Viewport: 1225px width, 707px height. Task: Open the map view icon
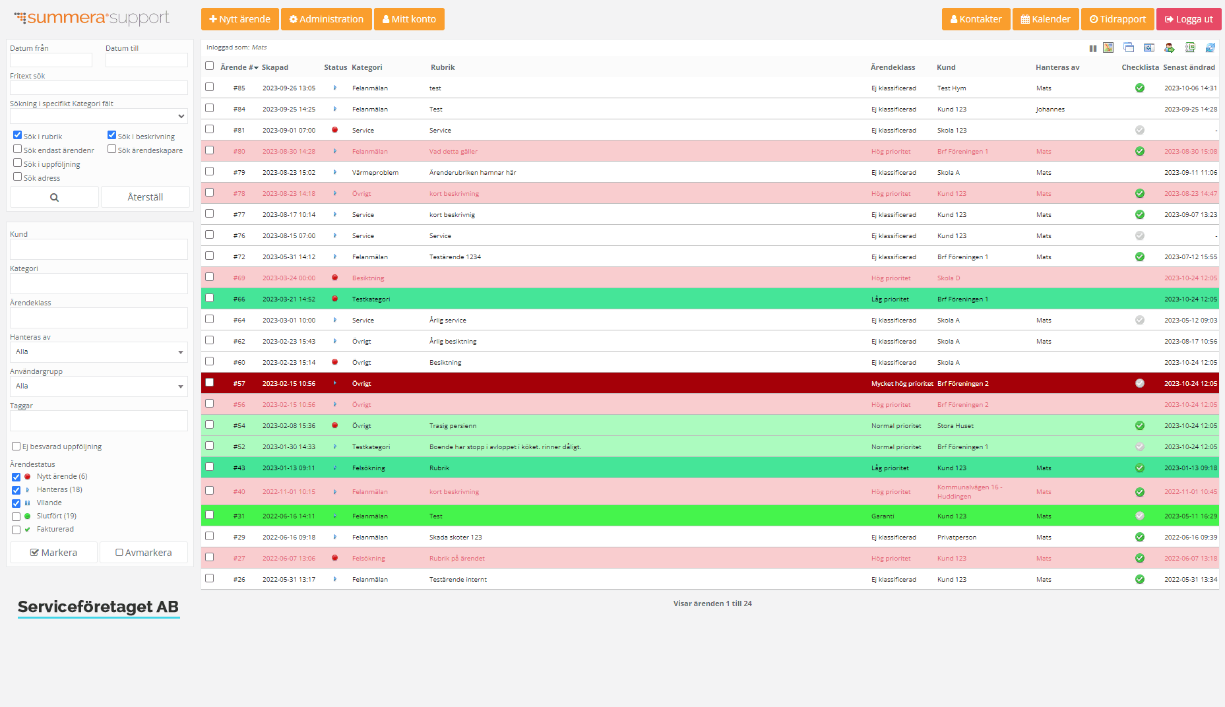coord(1108,47)
